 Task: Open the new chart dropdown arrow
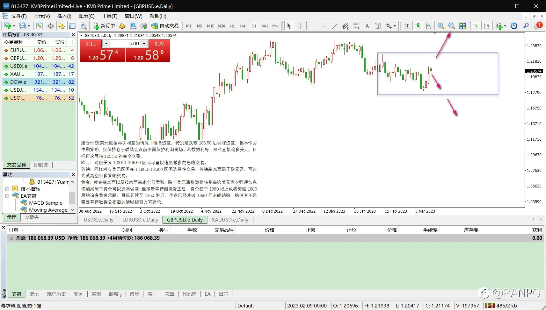click(14, 26)
